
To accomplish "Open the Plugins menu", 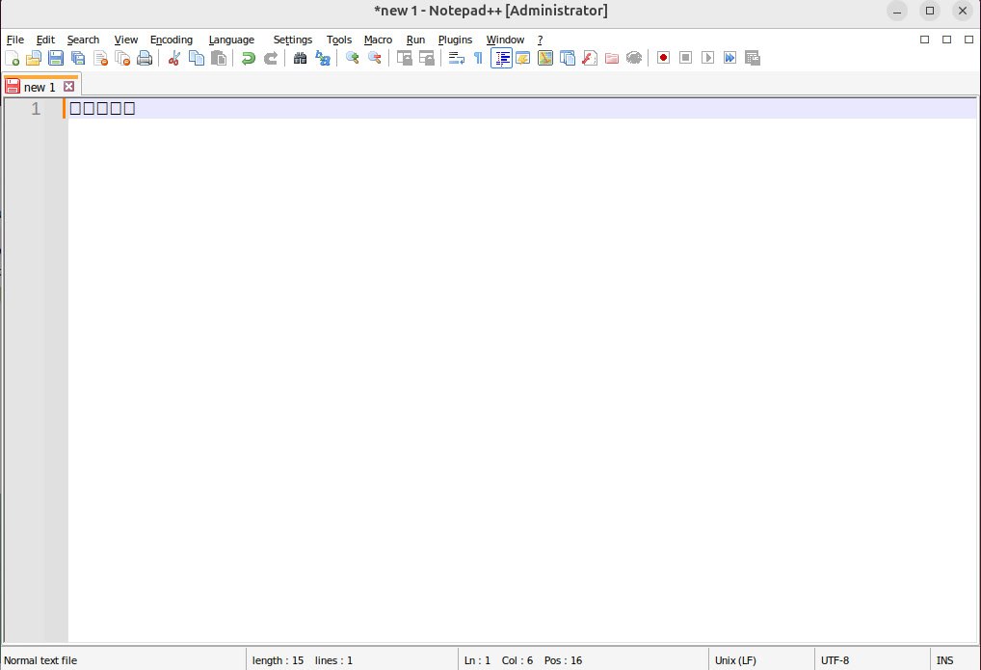I will (455, 40).
